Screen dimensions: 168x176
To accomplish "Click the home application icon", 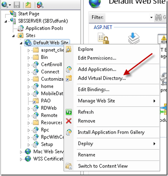I will 36,86.
